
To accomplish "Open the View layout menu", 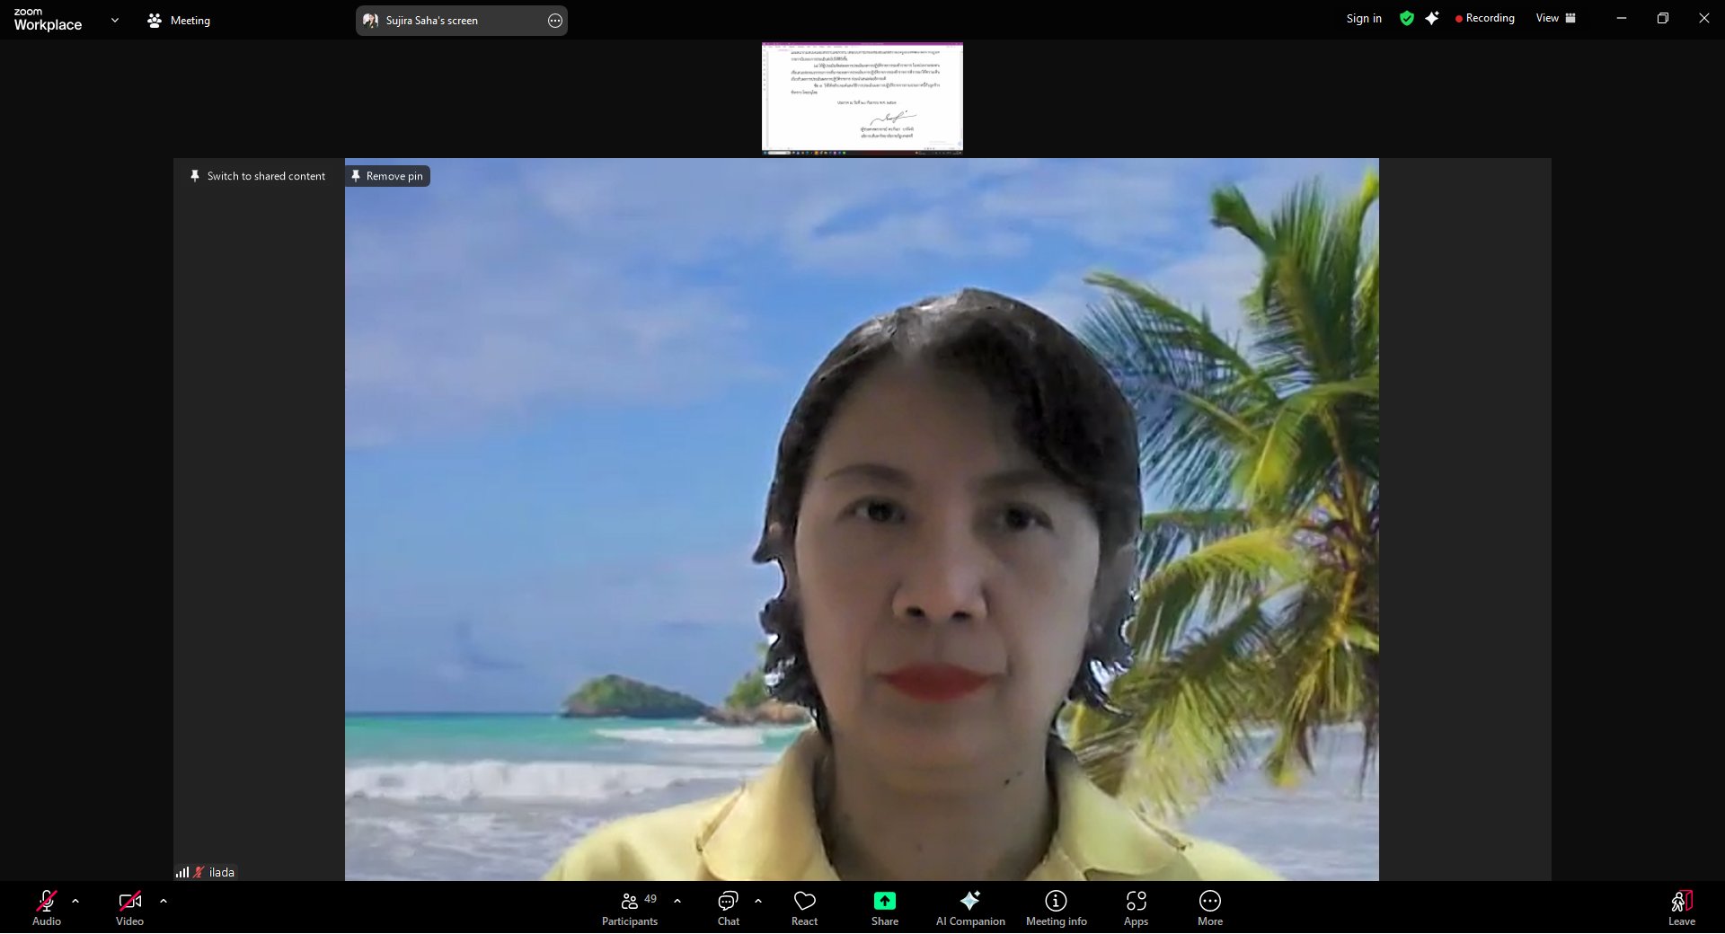I will [1555, 18].
